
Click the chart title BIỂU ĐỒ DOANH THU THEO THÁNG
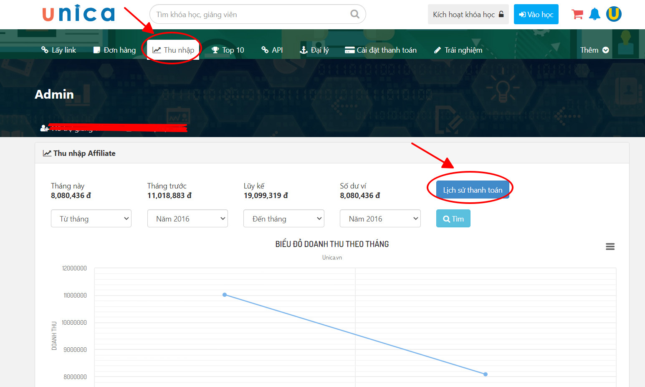click(x=332, y=244)
